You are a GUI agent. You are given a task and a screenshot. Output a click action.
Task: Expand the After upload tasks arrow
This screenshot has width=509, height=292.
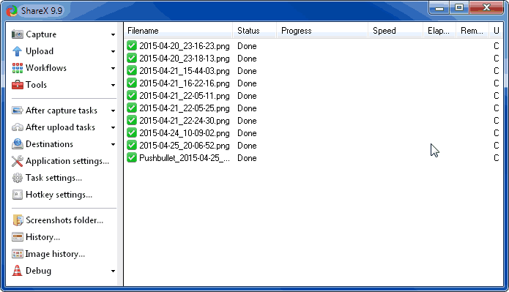point(113,128)
